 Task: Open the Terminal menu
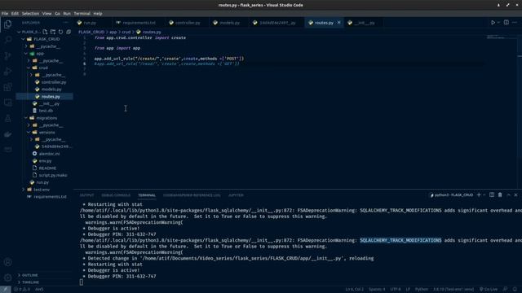click(82, 14)
